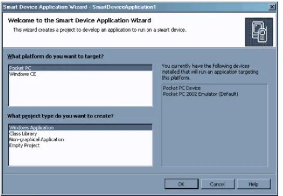
Task: Choose Class Library project type
Action: pyautogui.click(x=80, y=133)
